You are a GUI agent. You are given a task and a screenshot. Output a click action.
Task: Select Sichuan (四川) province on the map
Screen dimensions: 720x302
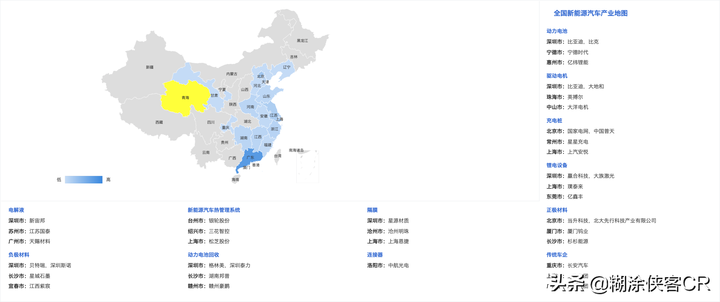click(211, 122)
